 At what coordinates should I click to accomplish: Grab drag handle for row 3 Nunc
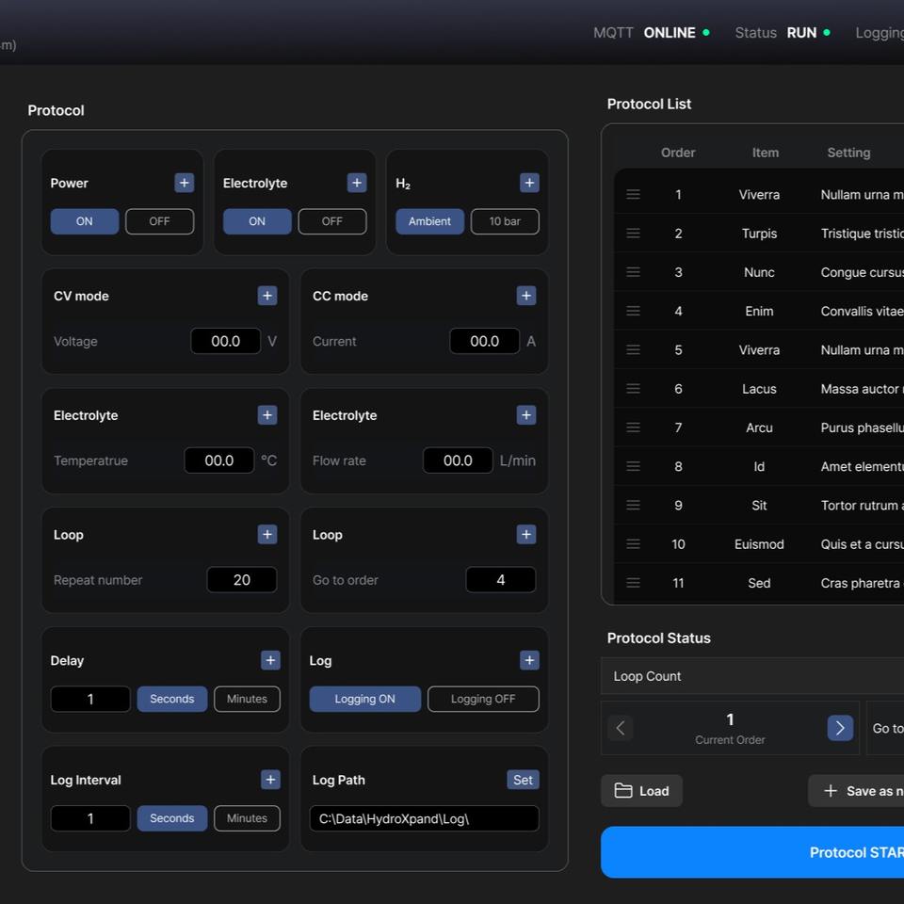pos(633,272)
